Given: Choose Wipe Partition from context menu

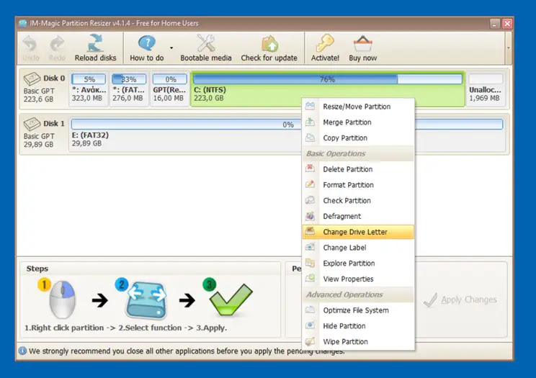Looking at the screenshot, I should [358, 342].
